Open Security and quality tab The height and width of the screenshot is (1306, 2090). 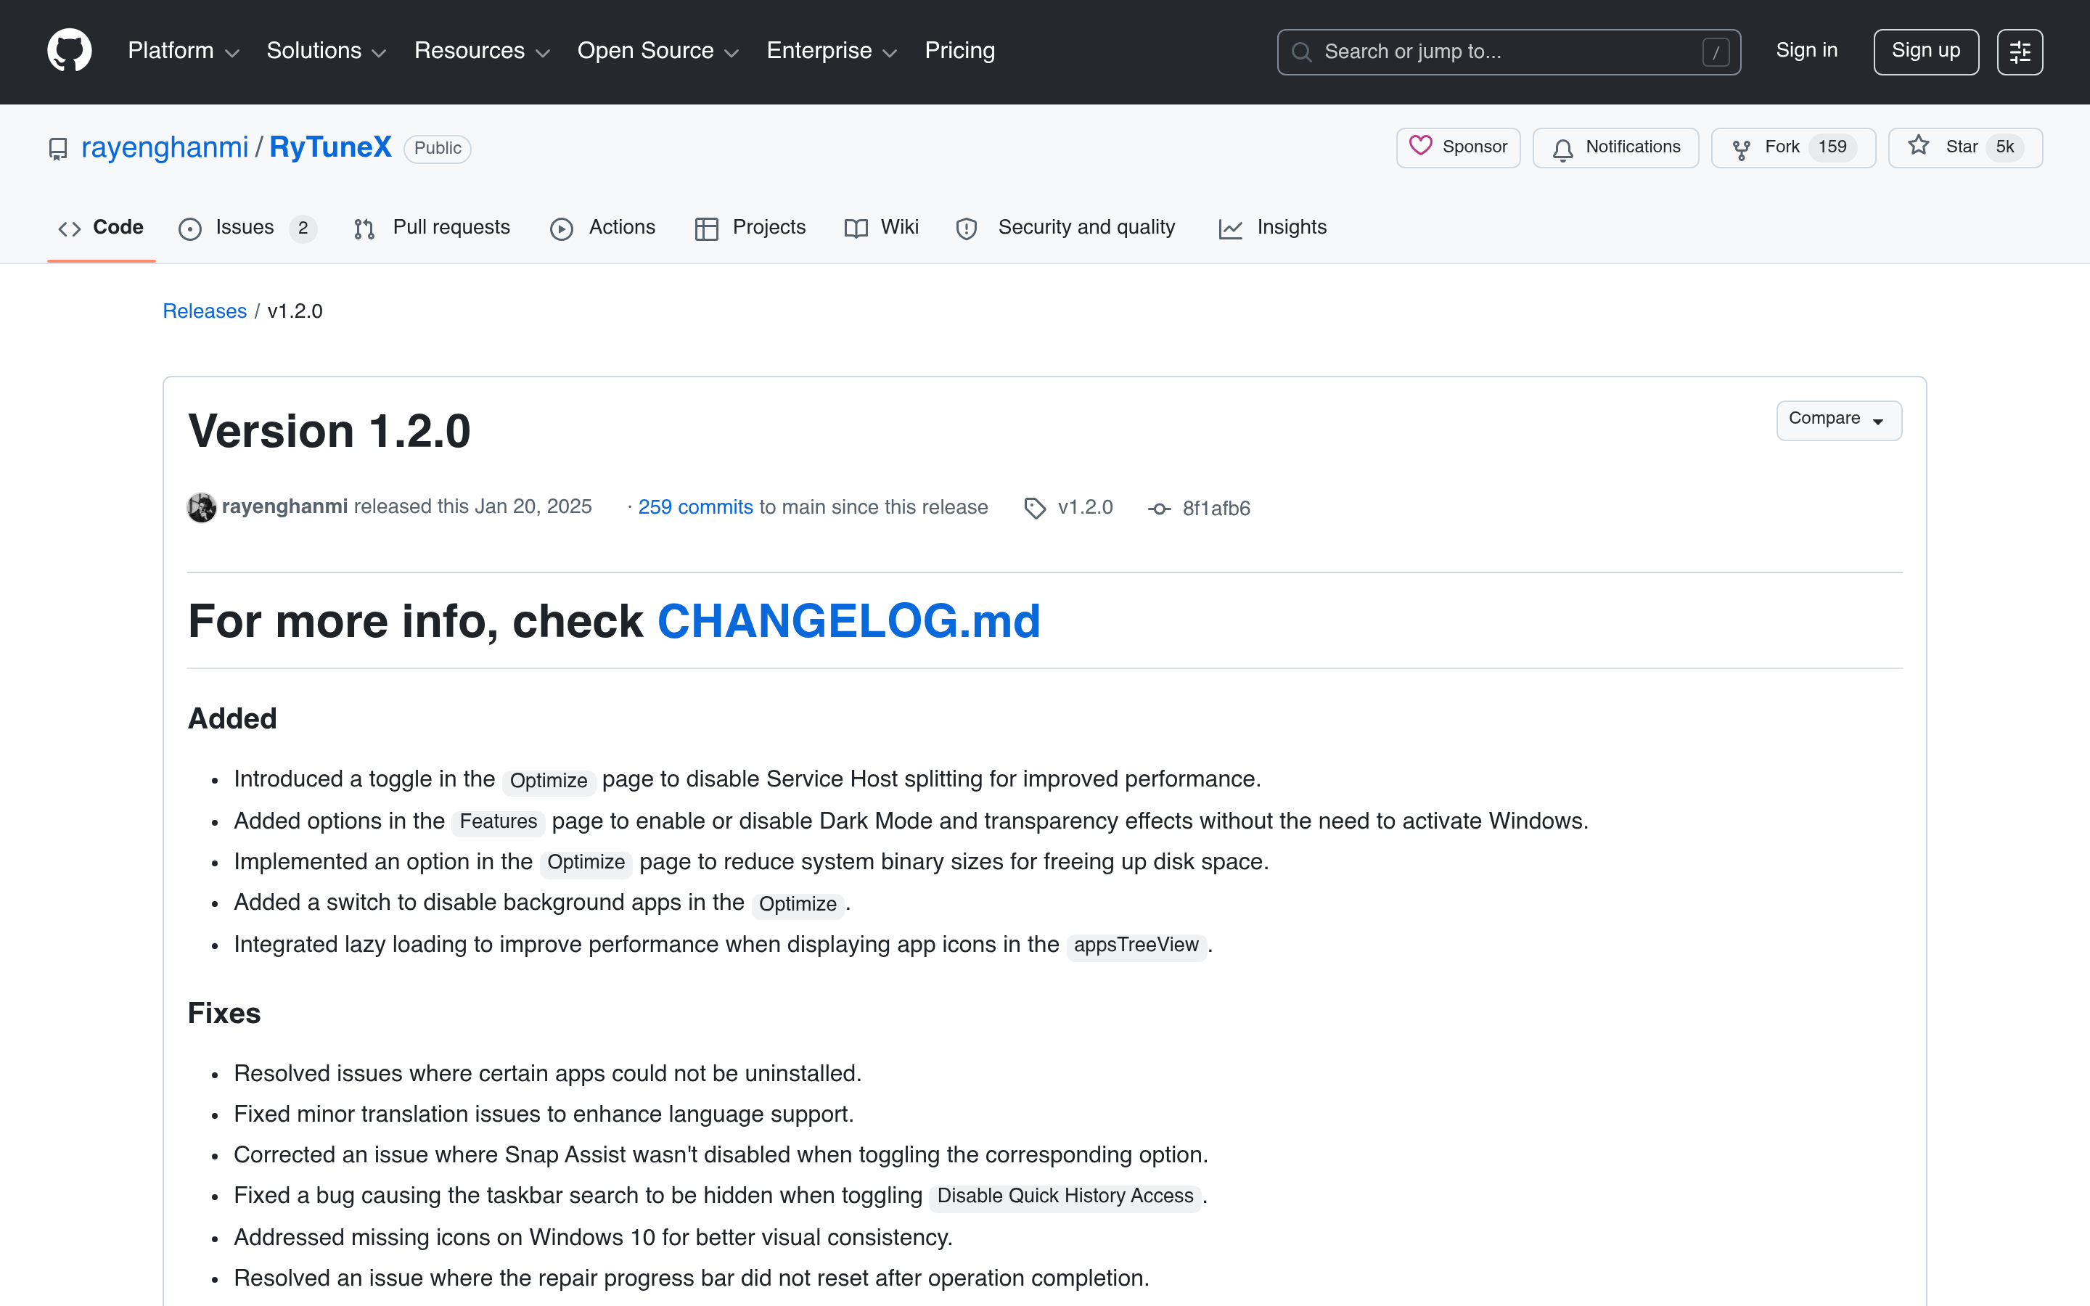[1066, 228]
